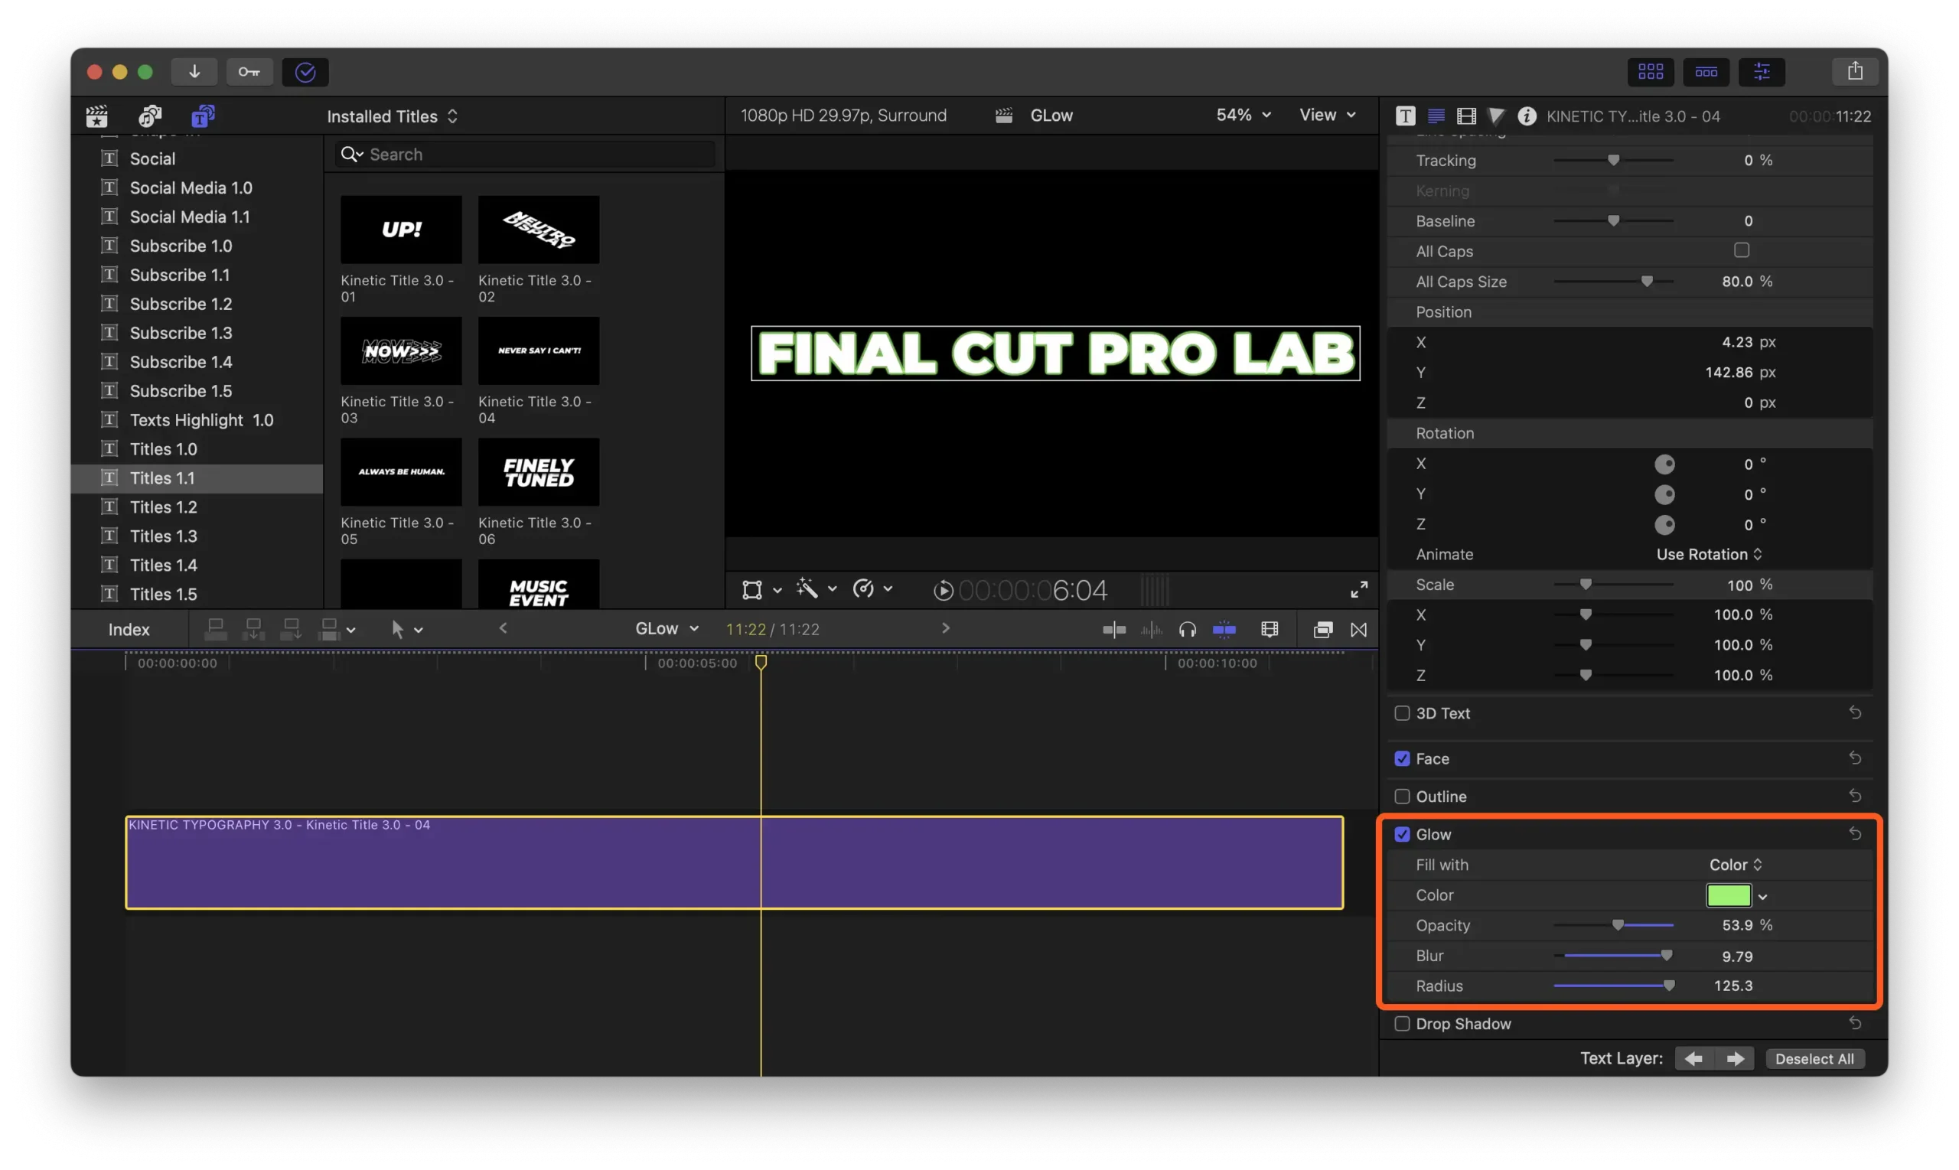Expand the Glow color picker chevron

[x=1762, y=896]
